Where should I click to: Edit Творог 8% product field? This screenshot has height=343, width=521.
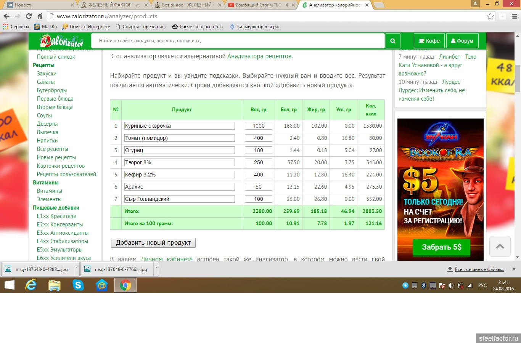179,162
